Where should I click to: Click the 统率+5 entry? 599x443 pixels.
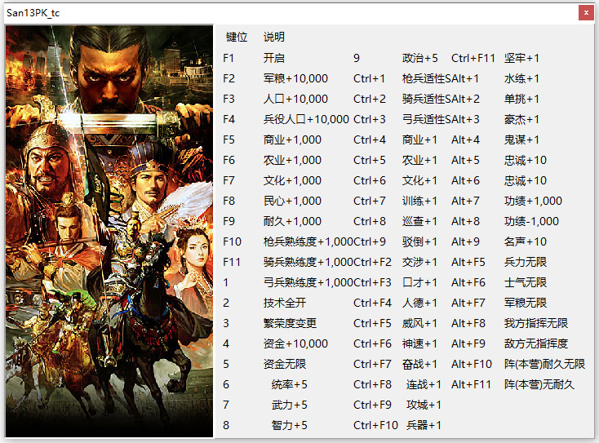pos(289,384)
